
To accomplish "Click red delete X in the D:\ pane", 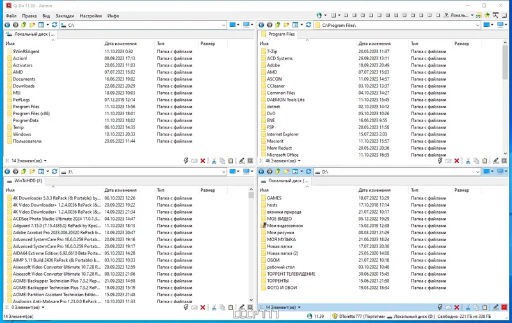I will point(457,308).
